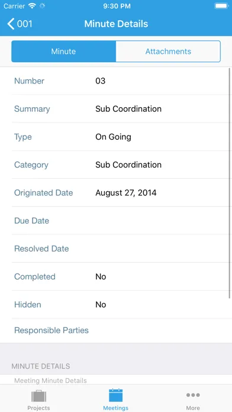232x412 pixels.
Task: Switch to the Attachments tab
Action: 168,51
